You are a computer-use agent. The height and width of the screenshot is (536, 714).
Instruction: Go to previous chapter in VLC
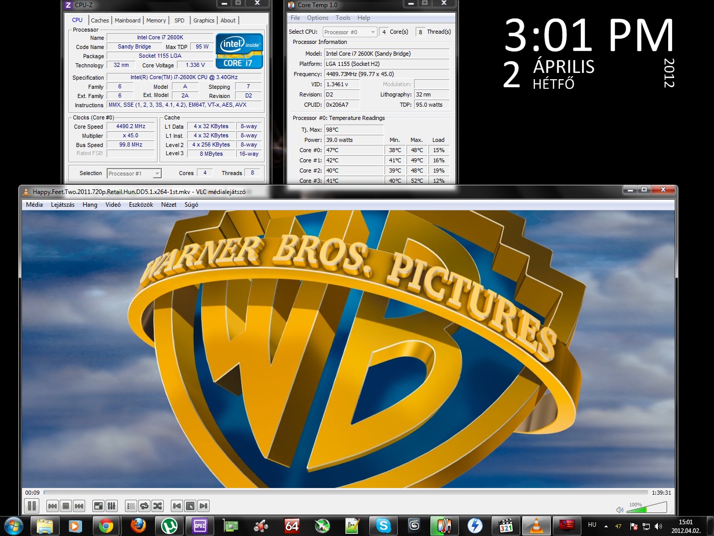pos(177,506)
